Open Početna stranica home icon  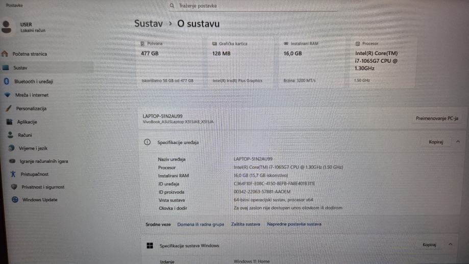click(5, 54)
